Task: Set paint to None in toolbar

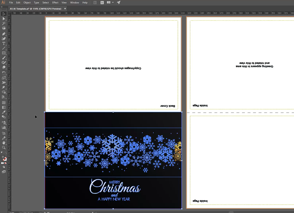Action: click(5, 163)
